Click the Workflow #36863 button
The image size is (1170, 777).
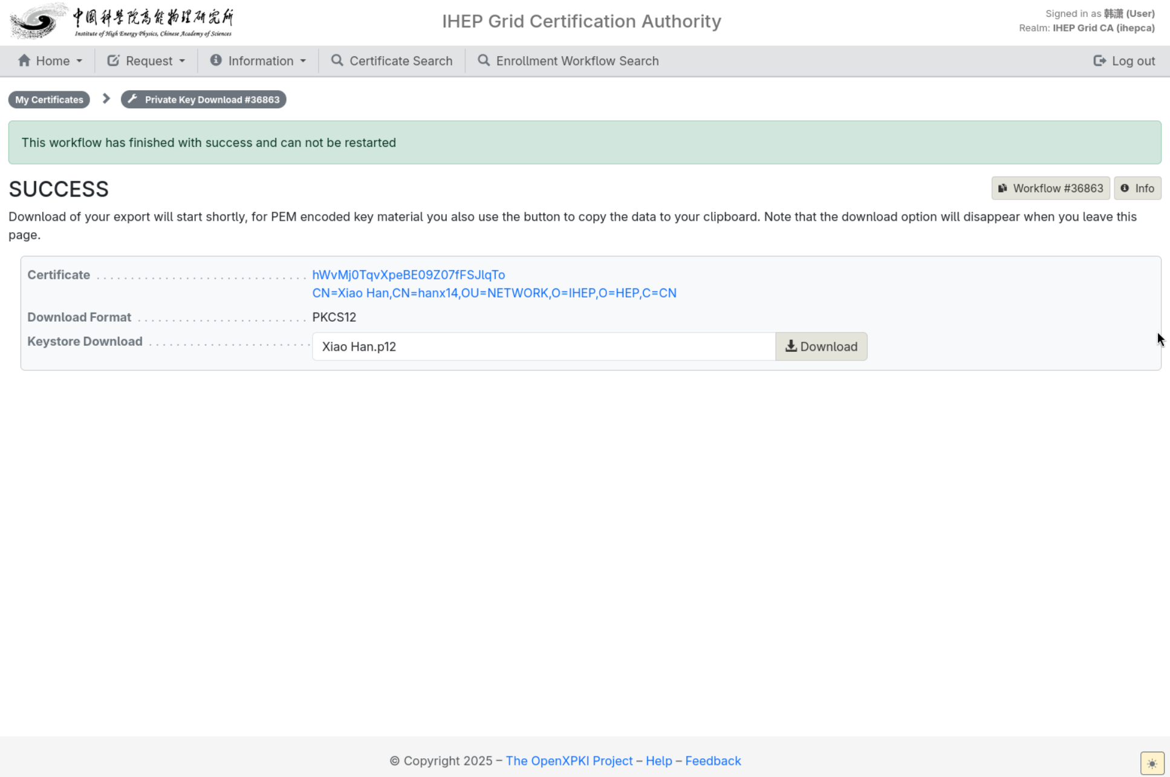click(1051, 189)
